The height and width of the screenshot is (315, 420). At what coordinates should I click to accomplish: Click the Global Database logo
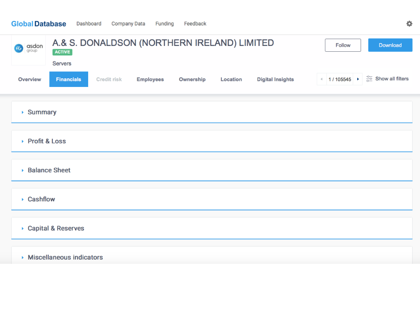click(39, 24)
